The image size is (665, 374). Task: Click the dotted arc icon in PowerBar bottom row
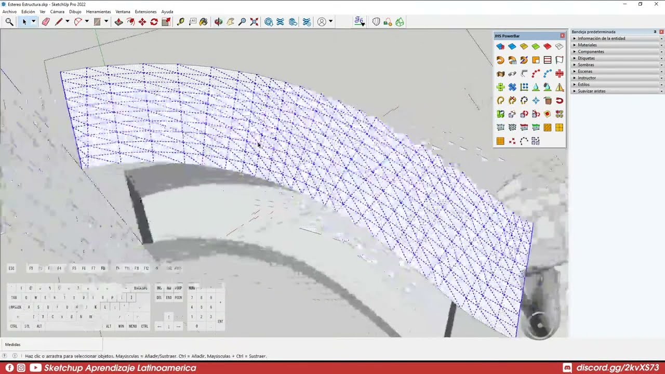coord(524,141)
